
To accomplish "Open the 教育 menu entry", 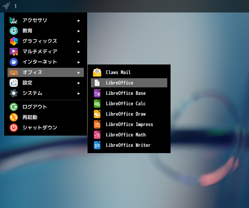I will click(x=46, y=31).
